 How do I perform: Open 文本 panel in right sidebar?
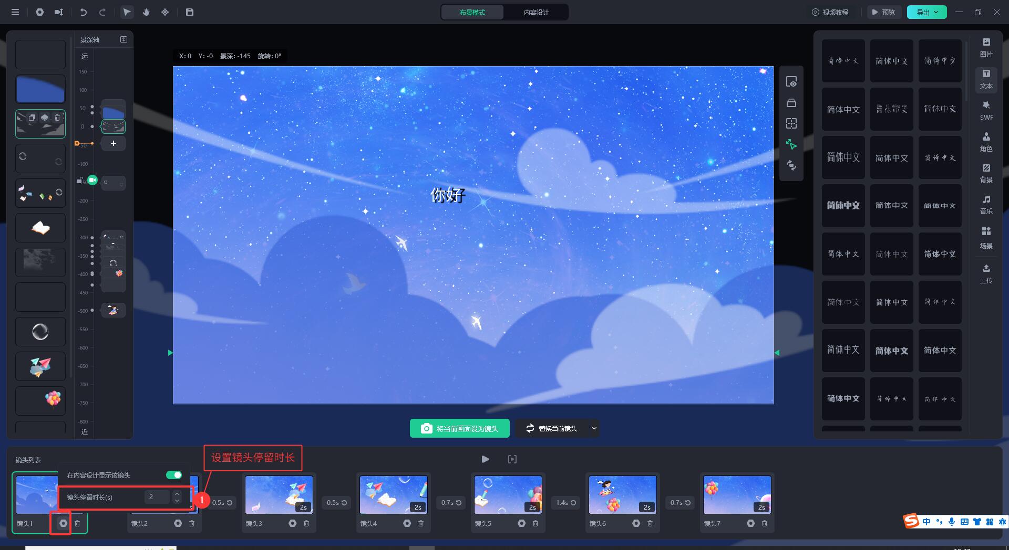986,79
